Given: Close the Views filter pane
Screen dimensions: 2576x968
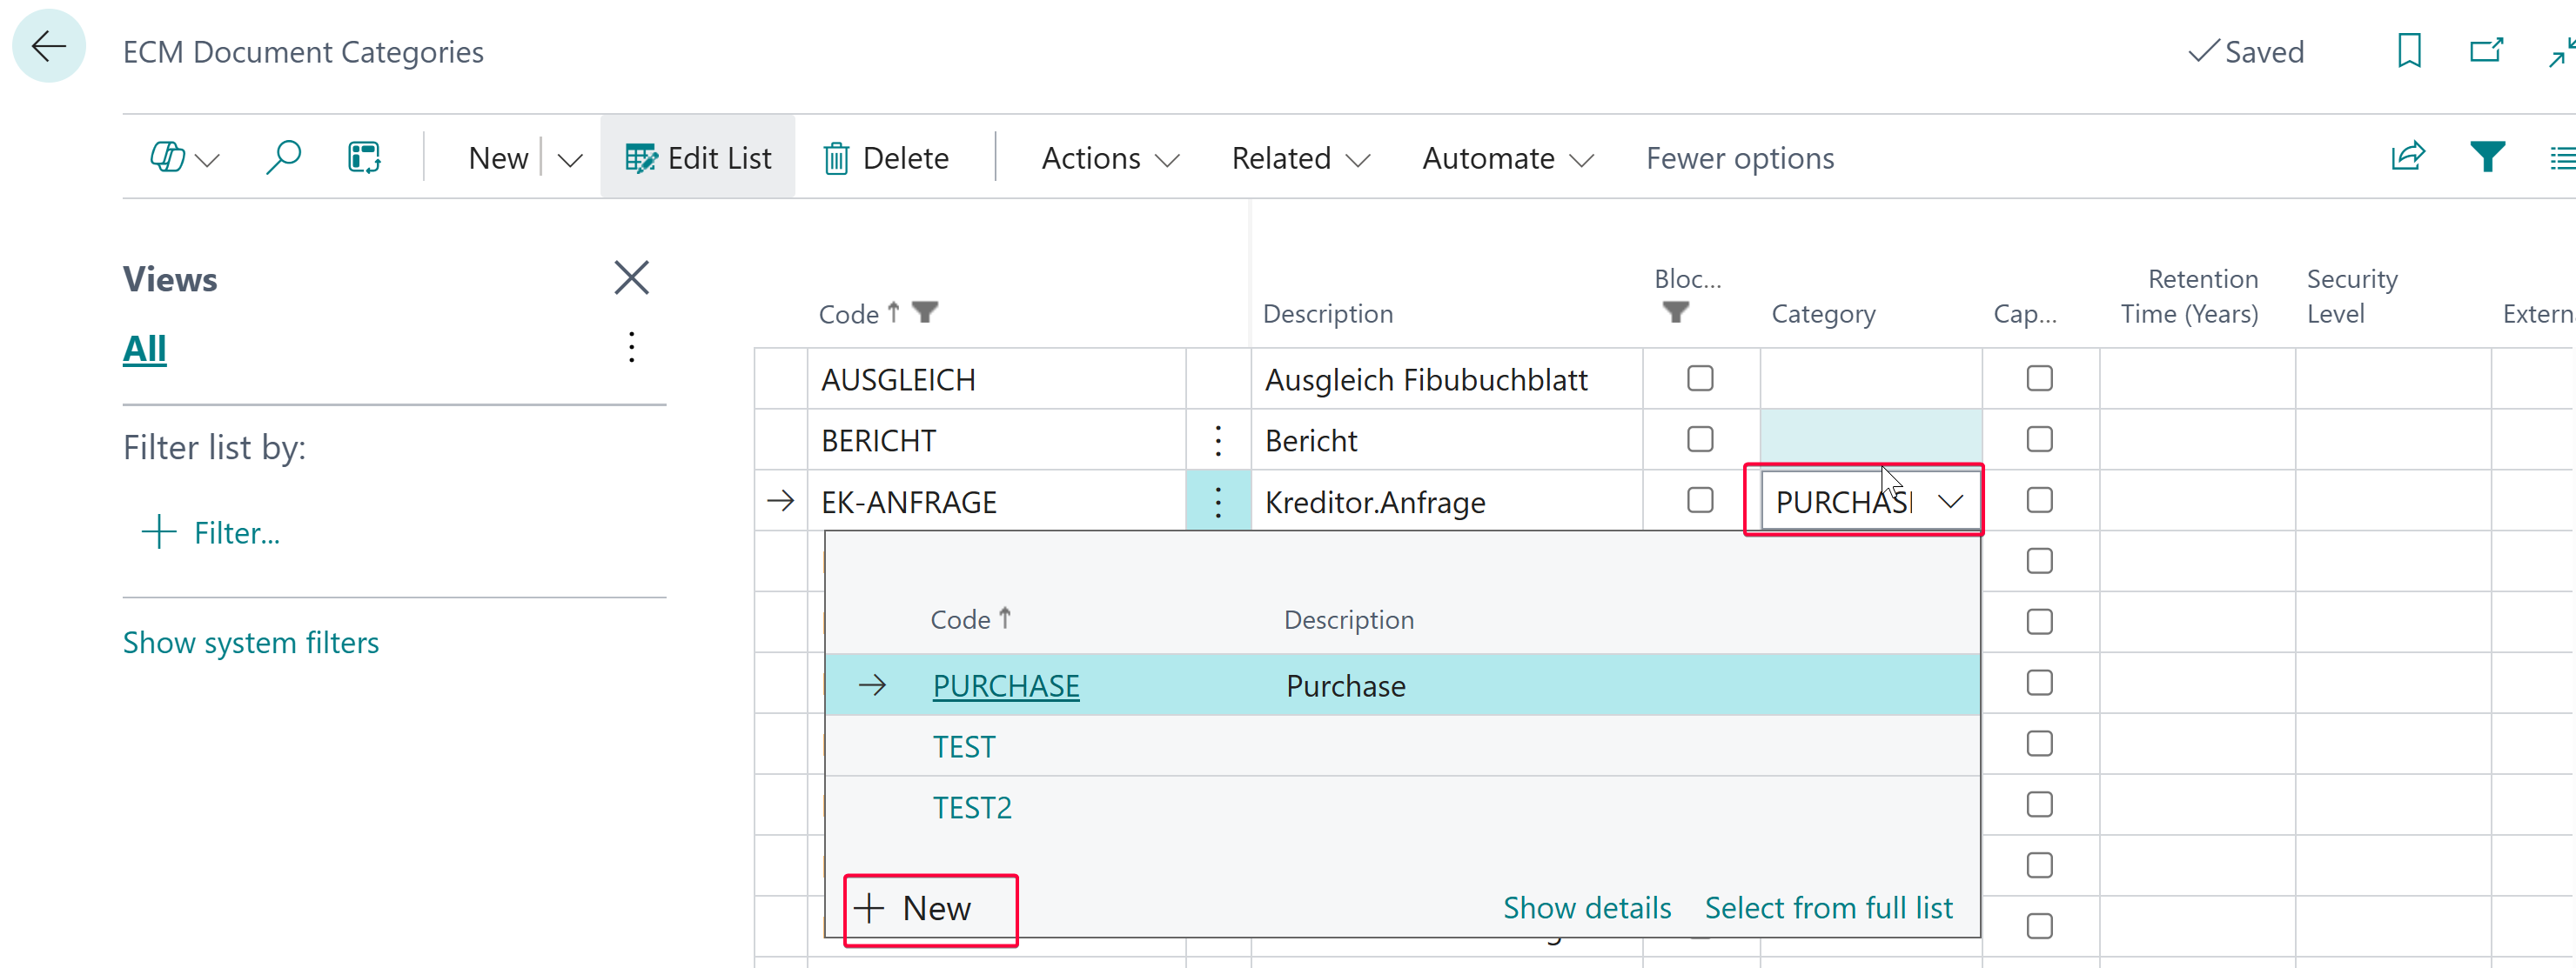Looking at the screenshot, I should pyautogui.click(x=631, y=277).
